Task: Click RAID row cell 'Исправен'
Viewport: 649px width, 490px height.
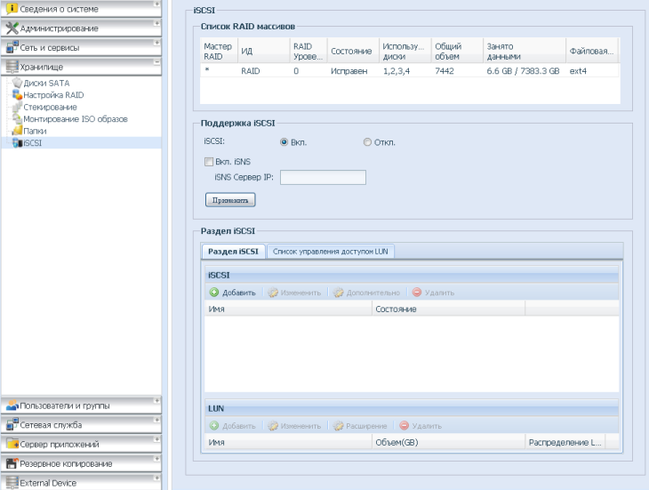Action: 349,71
